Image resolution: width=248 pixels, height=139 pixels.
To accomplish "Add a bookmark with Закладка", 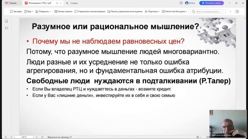I will click(16, 12).
